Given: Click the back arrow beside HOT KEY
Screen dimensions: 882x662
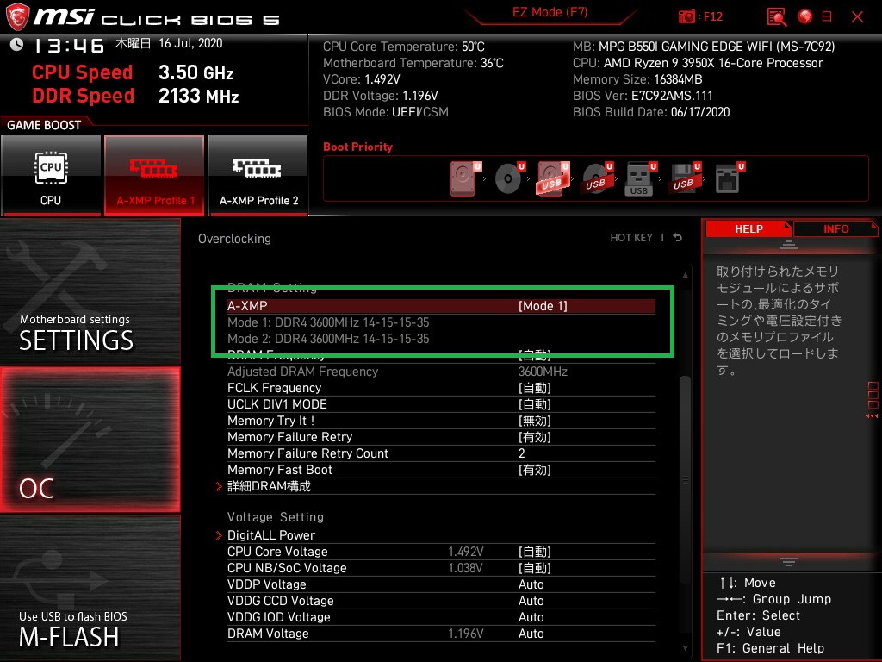Looking at the screenshot, I should 678,238.
